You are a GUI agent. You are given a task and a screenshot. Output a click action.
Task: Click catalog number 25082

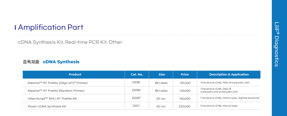136,90
